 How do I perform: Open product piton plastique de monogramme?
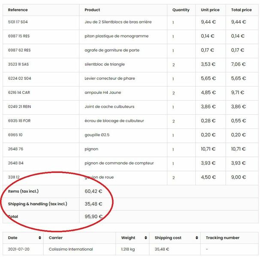click(x=117, y=36)
